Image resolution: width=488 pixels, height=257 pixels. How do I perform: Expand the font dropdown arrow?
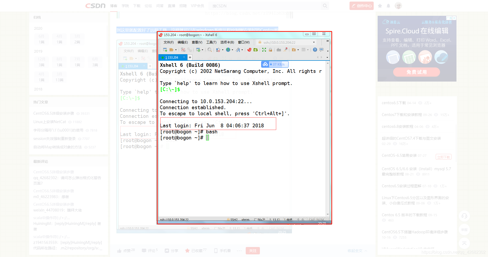pos(242,50)
